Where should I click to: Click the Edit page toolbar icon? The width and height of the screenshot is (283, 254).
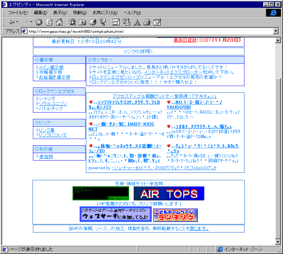[157, 22]
